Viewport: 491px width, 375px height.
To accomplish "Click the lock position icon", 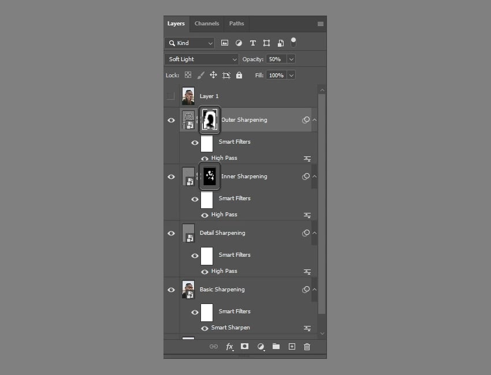I will [x=213, y=76].
